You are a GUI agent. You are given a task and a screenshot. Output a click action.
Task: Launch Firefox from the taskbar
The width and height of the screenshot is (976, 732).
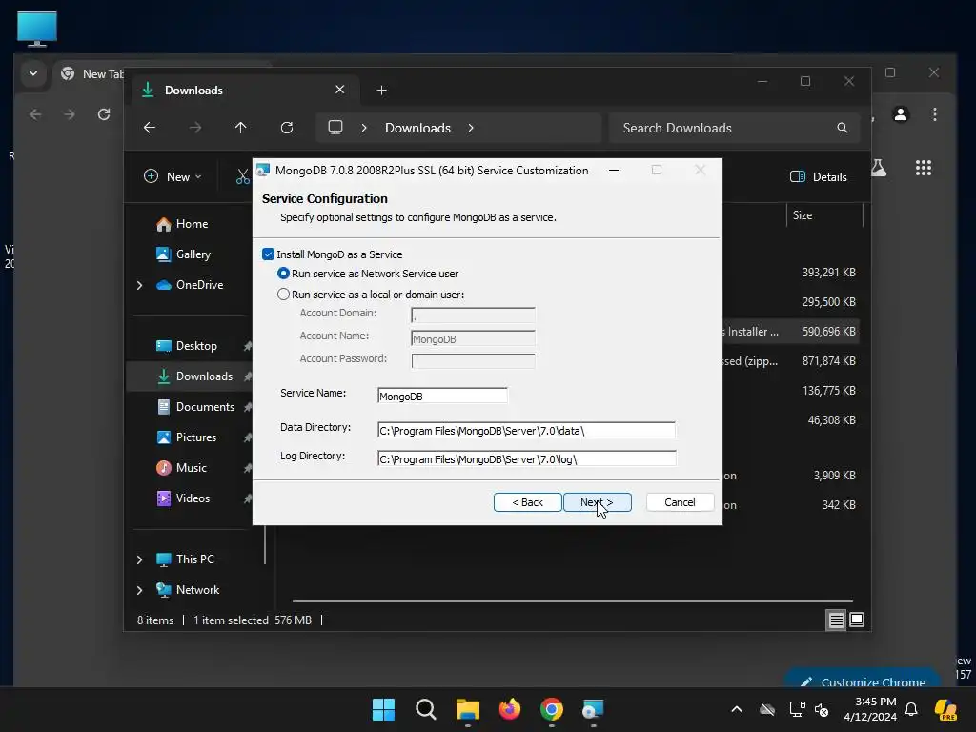tap(510, 709)
